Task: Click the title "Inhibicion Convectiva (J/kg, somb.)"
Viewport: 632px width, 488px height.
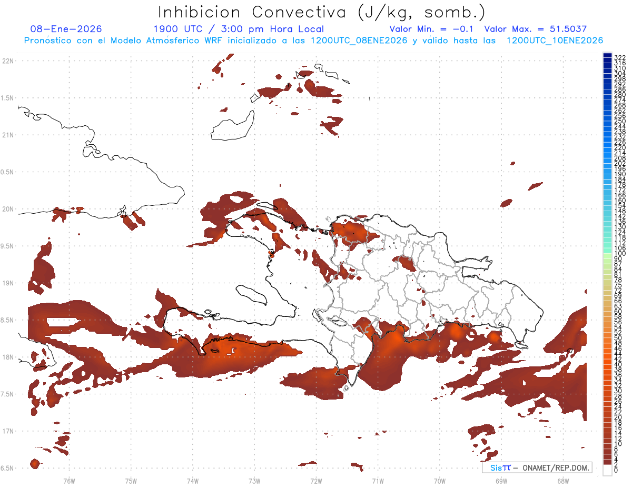Action: click(322, 13)
